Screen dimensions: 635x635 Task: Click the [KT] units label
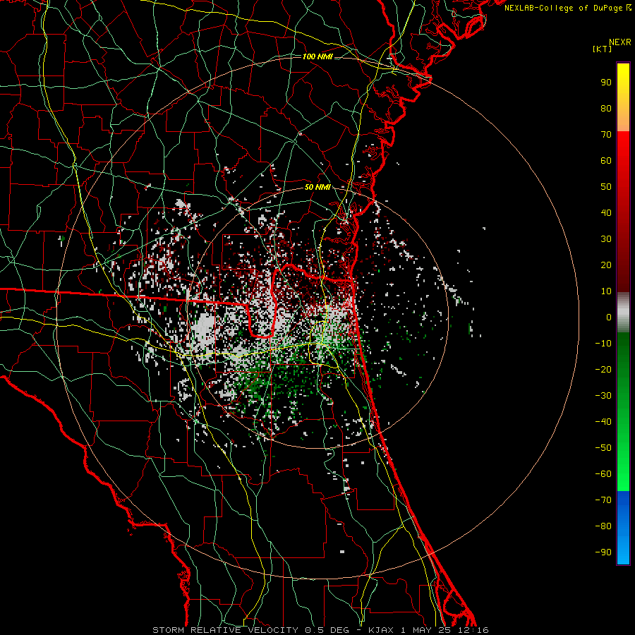[x=603, y=49]
